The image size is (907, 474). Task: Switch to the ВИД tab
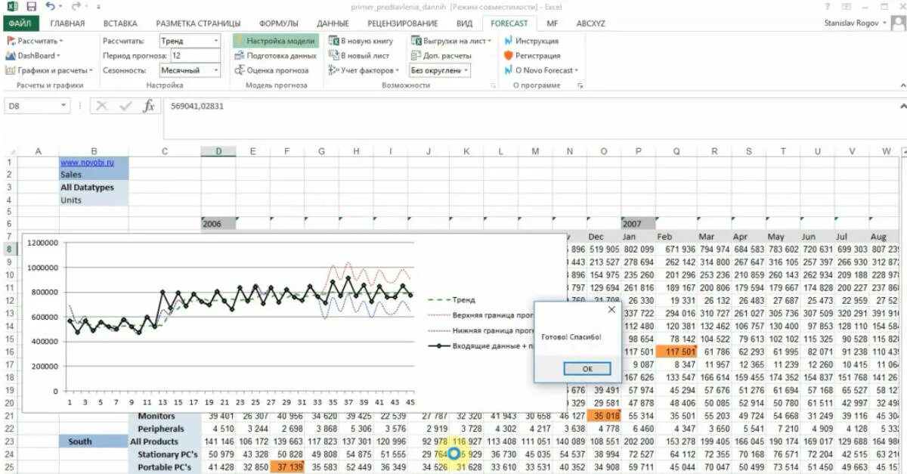tap(464, 23)
